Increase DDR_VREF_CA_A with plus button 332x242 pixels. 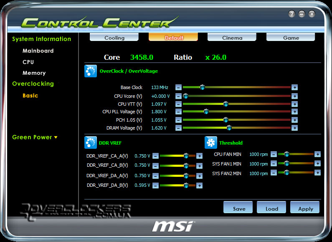pyautogui.click(x=199, y=156)
